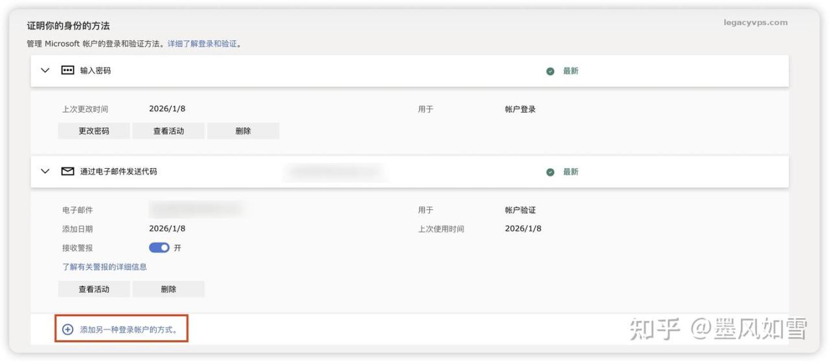Click 删除 in the email section
Screen dimensions: 829x362
click(x=168, y=289)
